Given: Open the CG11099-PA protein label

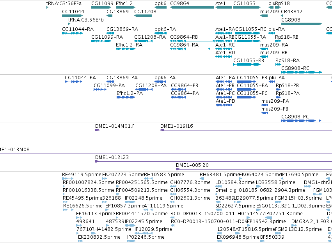Looking at the screenshot, I should [109, 86].
